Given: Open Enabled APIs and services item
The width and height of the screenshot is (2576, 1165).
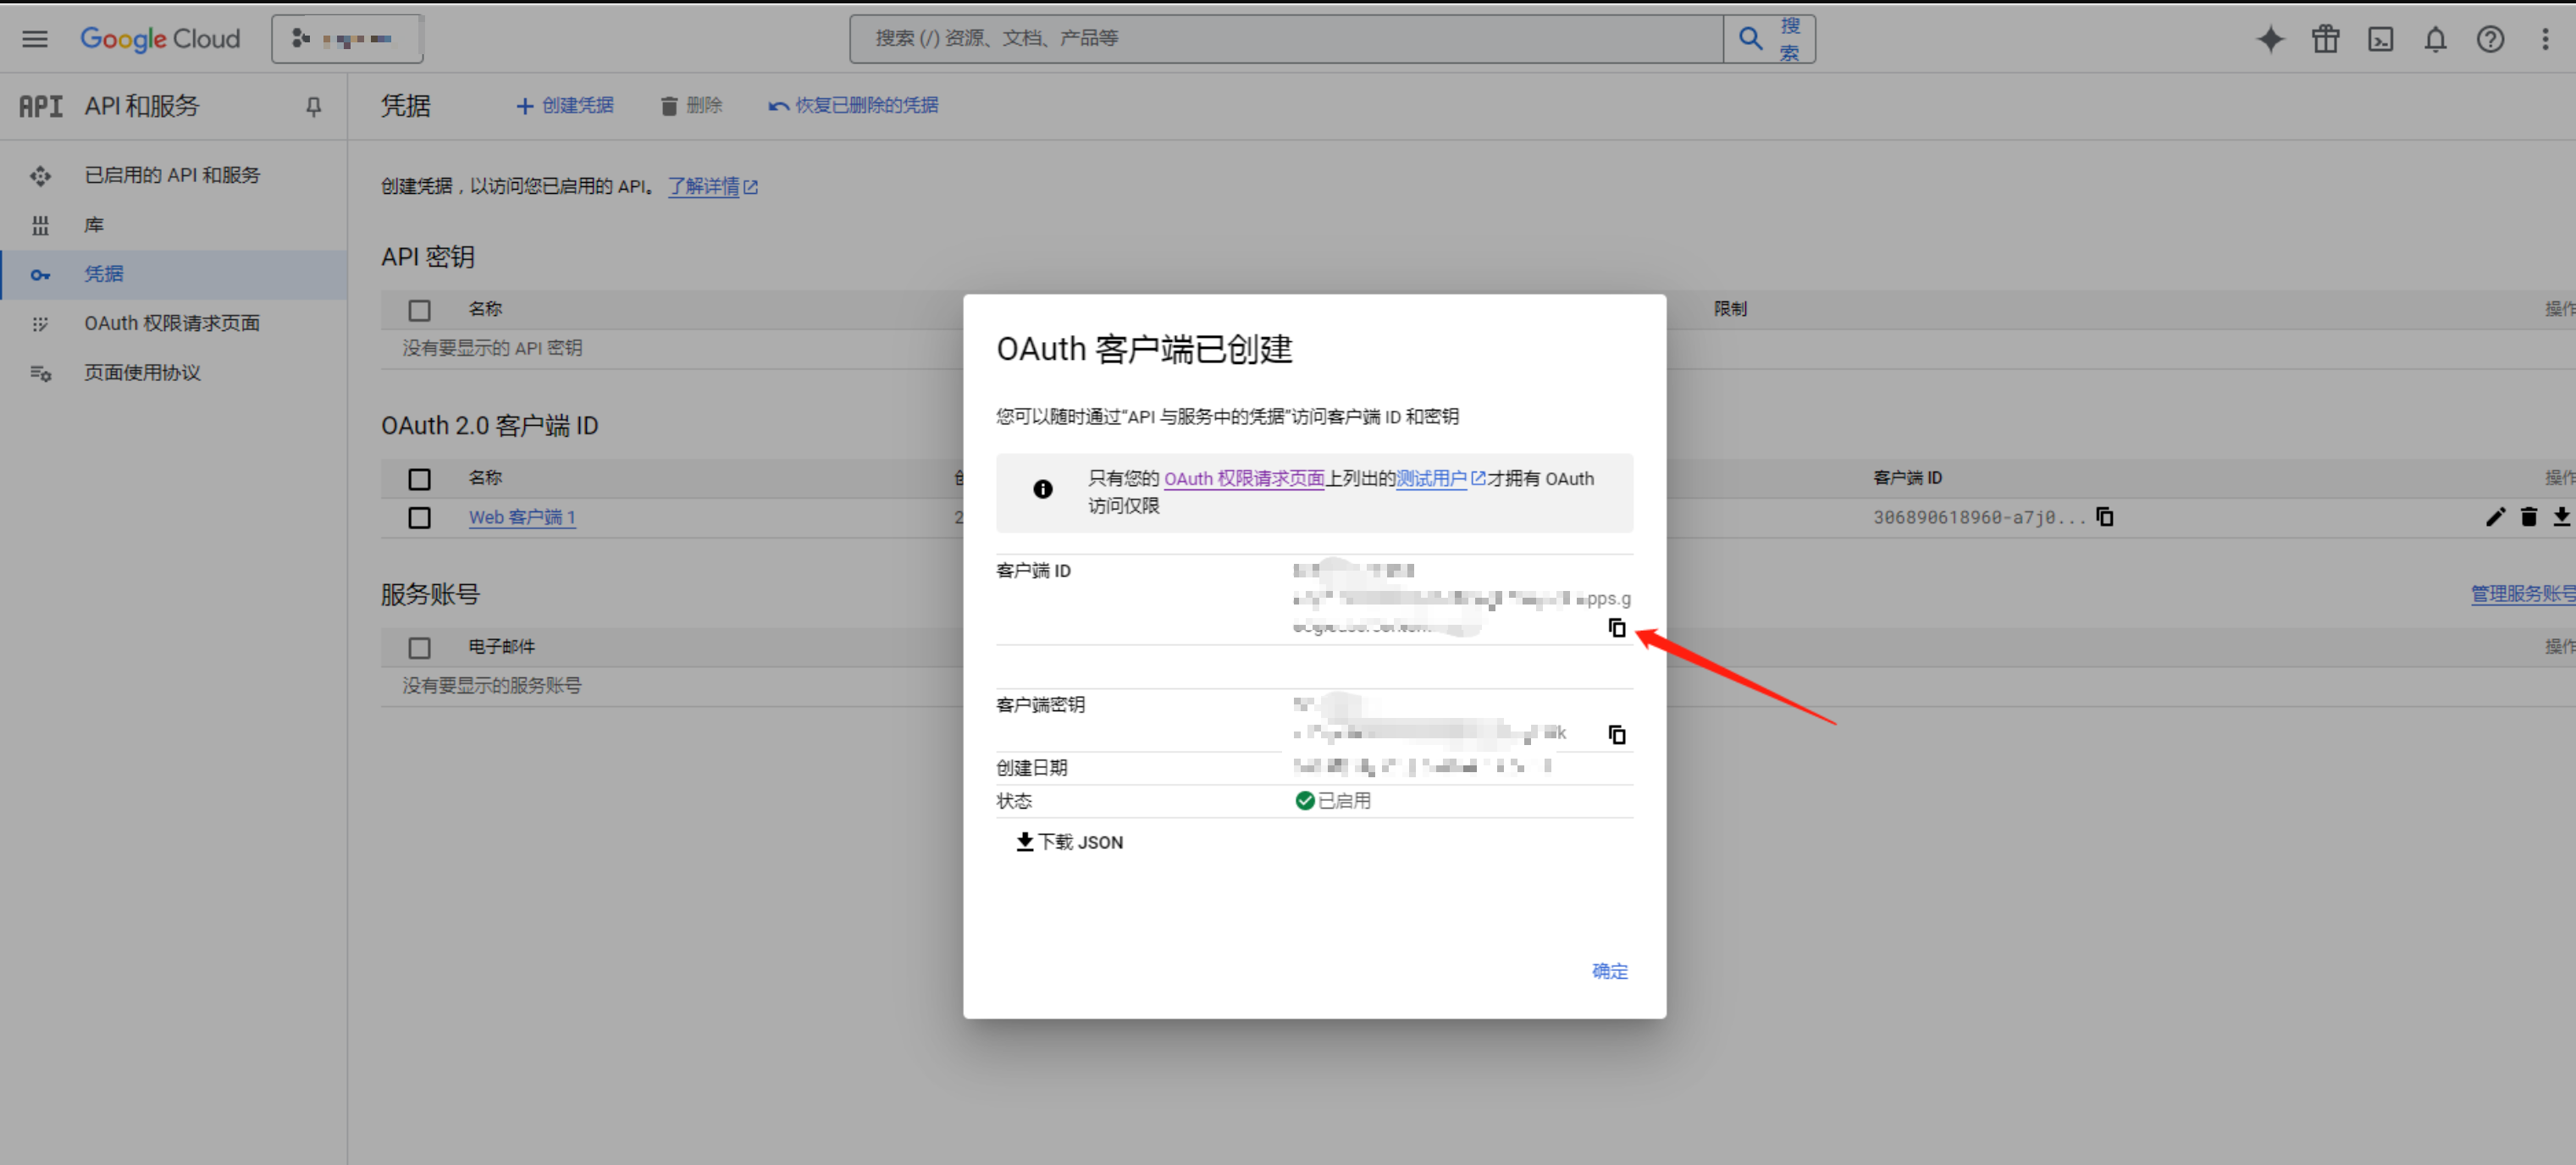Looking at the screenshot, I should point(173,176).
